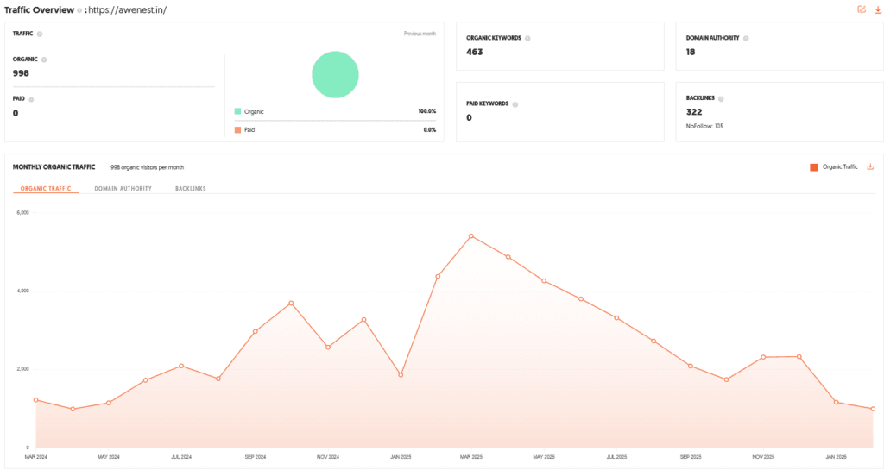The height and width of the screenshot is (470, 884).
Task: Click the 4,000 y-axis label
Action: [x=22, y=291]
